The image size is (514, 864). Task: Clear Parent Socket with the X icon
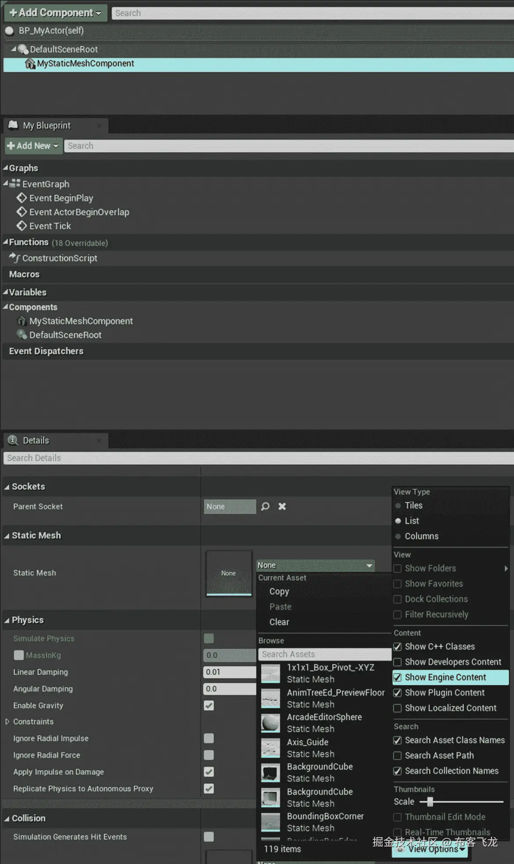(282, 507)
